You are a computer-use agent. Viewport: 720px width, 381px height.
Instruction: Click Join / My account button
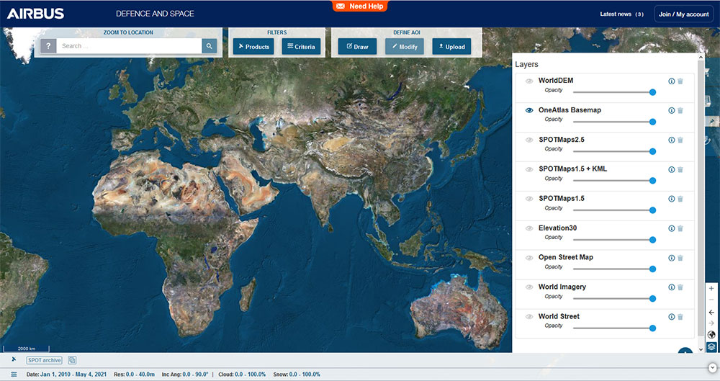pos(683,14)
